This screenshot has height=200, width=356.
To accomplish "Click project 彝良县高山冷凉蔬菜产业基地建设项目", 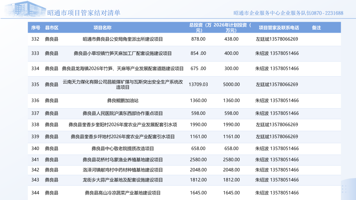I will (x=123, y=193).
